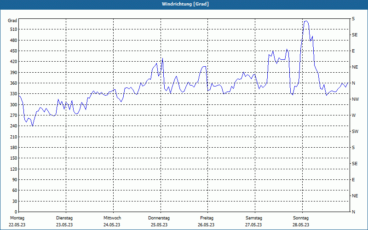Pick the 22.05.23 date label
Viewport: 368px width, 230px height.
(17, 225)
